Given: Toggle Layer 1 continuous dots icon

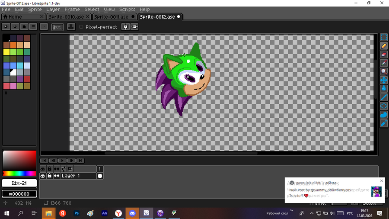Looking at the screenshot, I should pyautogui.click(x=57, y=176).
